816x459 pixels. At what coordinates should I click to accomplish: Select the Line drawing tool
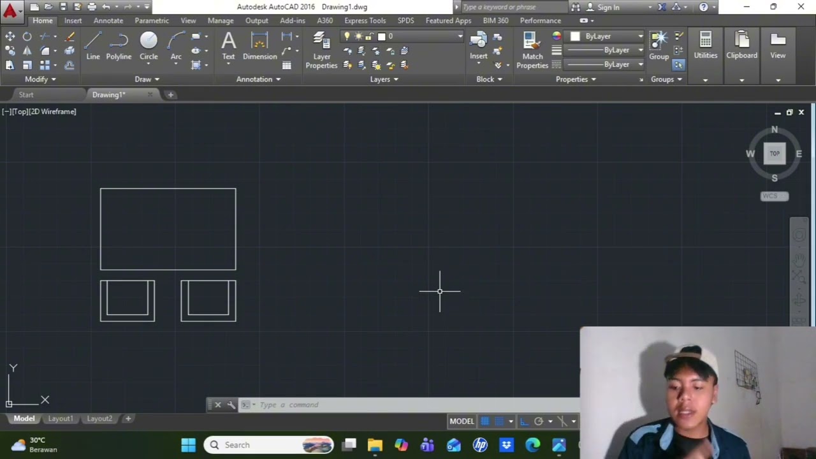[x=93, y=47]
